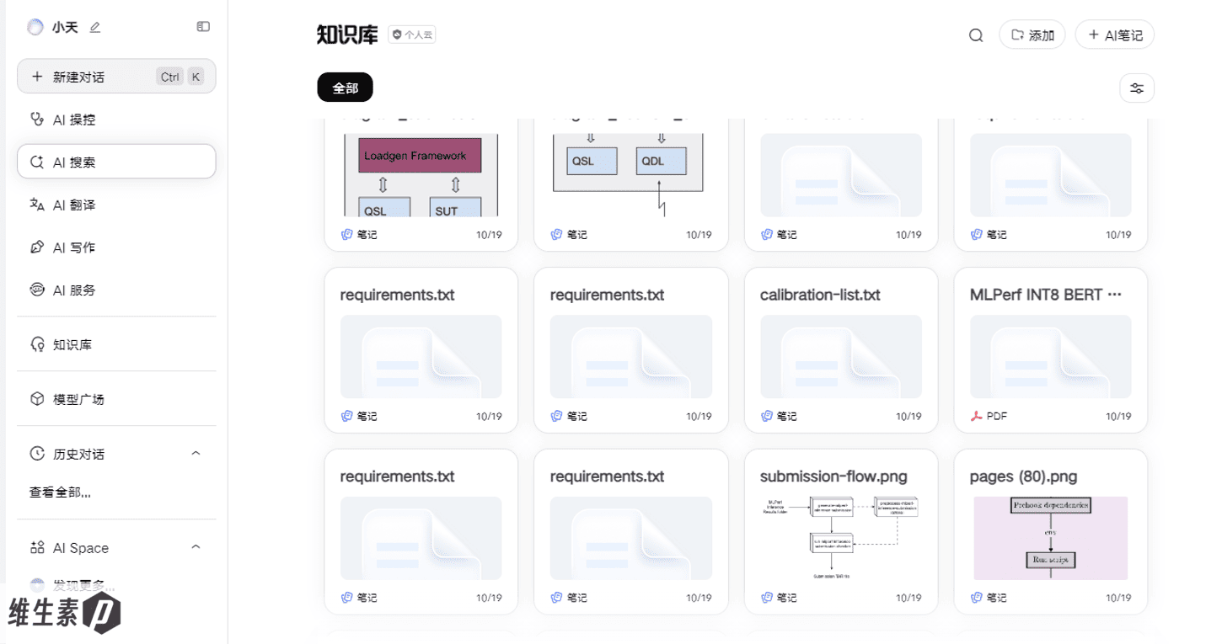The image size is (1222, 644).
Task: Go to 知识库 in the sidebar
Action: coord(116,344)
